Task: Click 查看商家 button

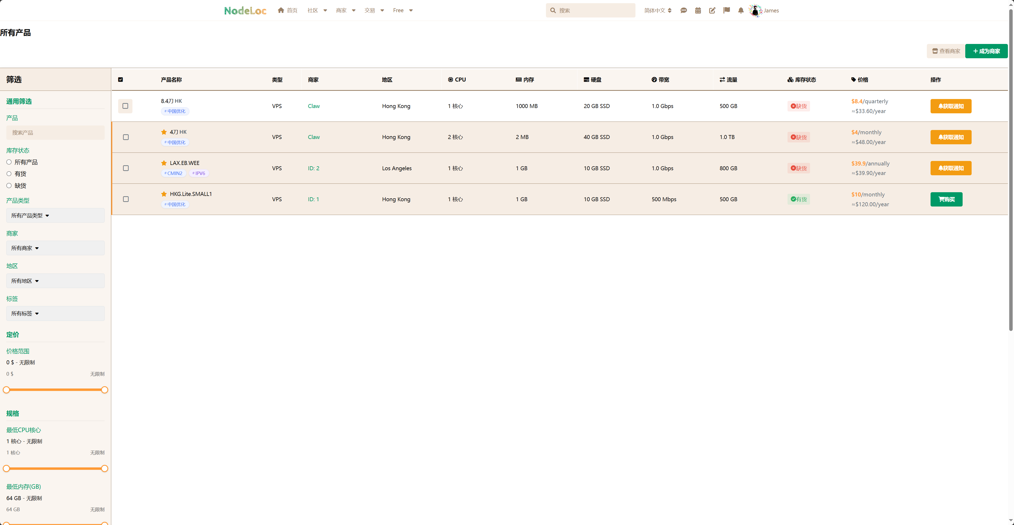Action: pos(946,51)
